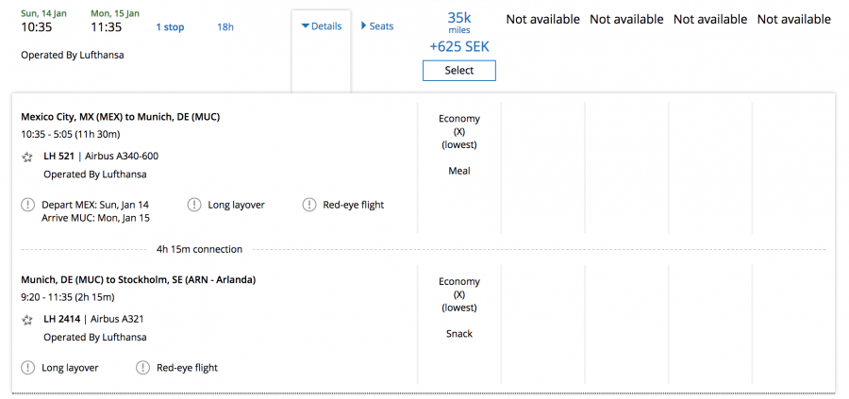Screen dimensions: 849x399
Task: Click the Depart MEX date warning icon
Action: coord(27,205)
